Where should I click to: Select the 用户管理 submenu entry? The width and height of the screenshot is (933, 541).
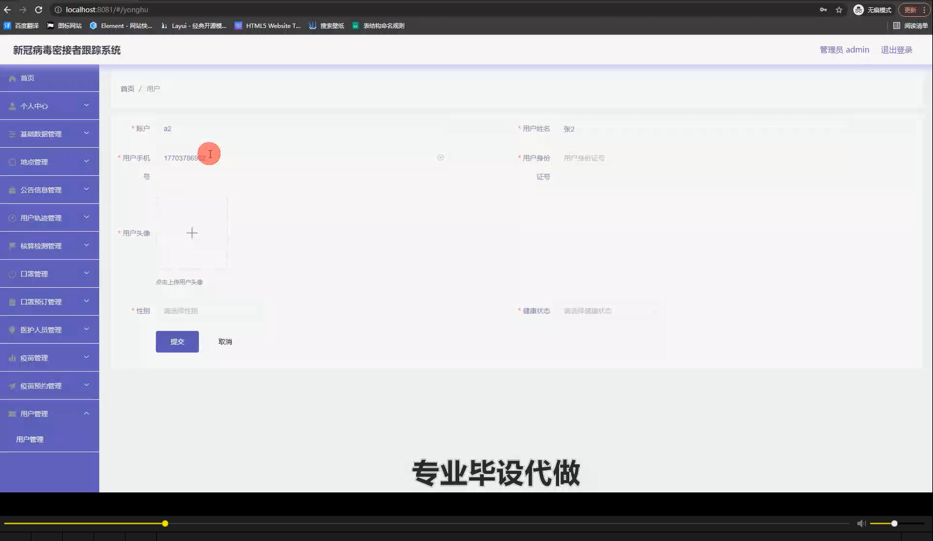[49, 440]
